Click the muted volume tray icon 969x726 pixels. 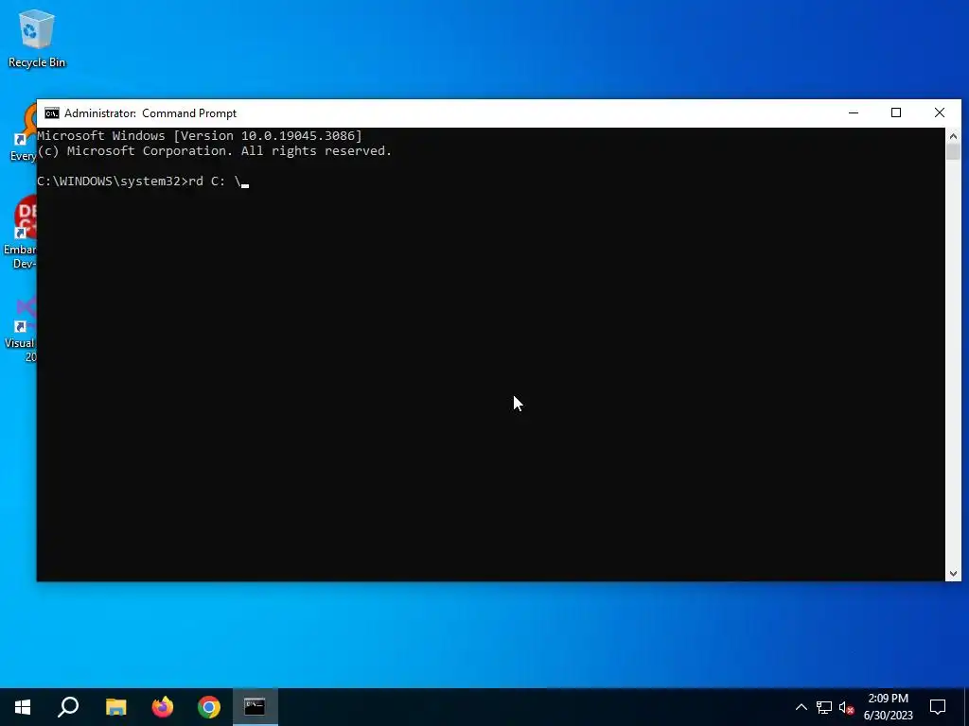[847, 707]
